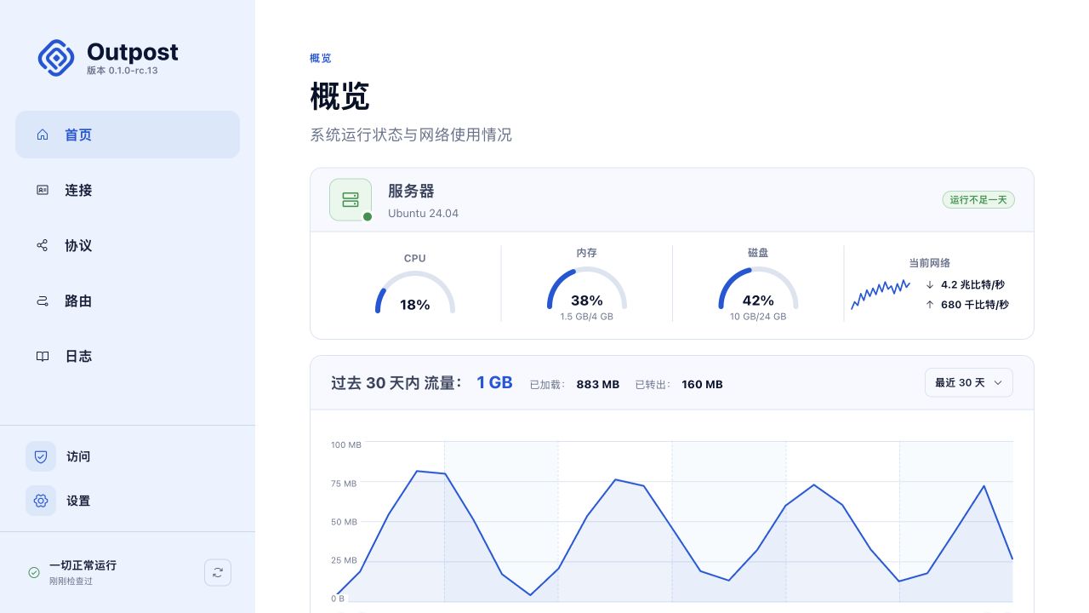
Task: Click the 当前网络 sparkline chart
Action: (881, 294)
